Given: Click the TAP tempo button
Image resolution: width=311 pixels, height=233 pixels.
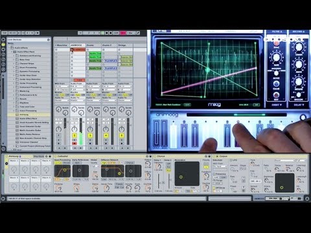Looking at the screenshot, I should point(5,33).
